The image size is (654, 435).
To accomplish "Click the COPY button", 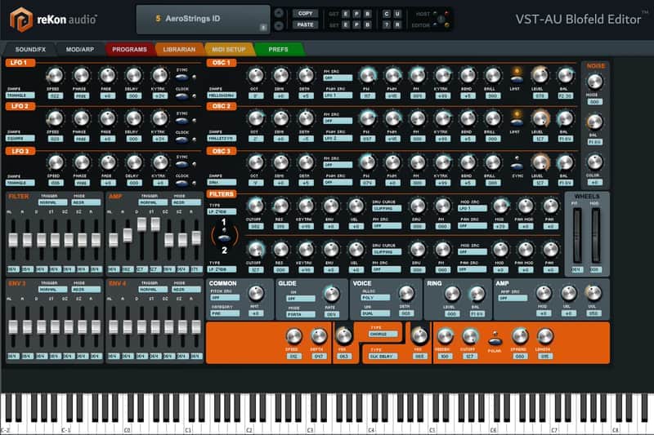I will [x=305, y=13].
